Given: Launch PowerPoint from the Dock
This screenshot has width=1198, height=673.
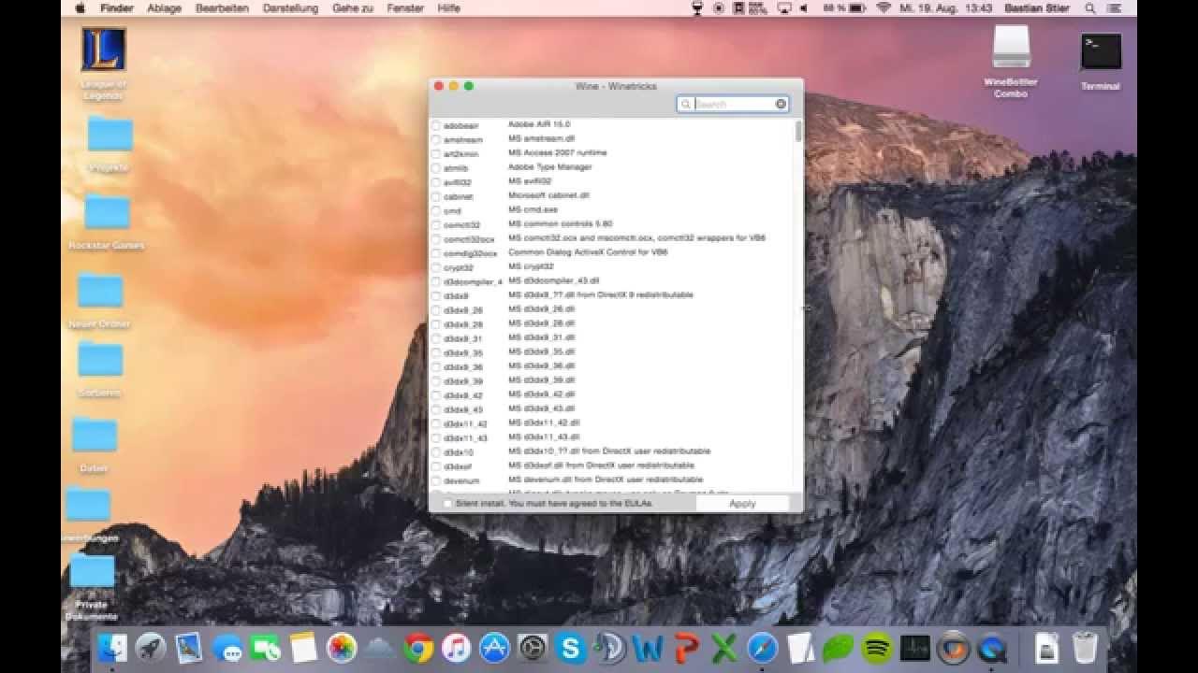Looking at the screenshot, I should click(685, 647).
